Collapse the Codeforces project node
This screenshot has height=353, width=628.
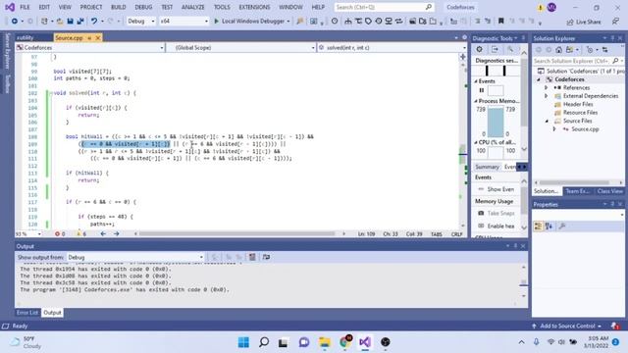pyautogui.click(x=539, y=79)
